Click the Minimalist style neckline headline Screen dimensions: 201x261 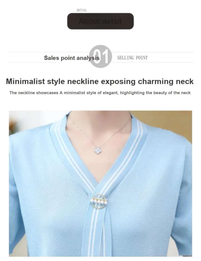tap(100, 81)
